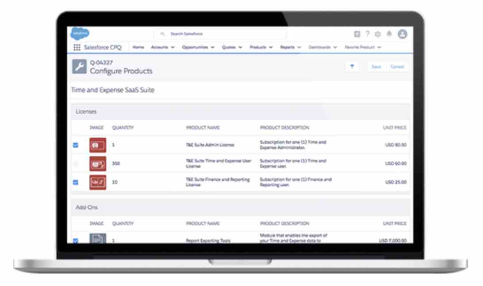Check the Time and Expense User License checkbox
The height and width of the screenshot is (286, 483).
tap(75, 164)
